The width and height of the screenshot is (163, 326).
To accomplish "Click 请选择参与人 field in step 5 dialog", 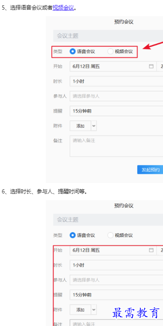I will pos(116,96).
